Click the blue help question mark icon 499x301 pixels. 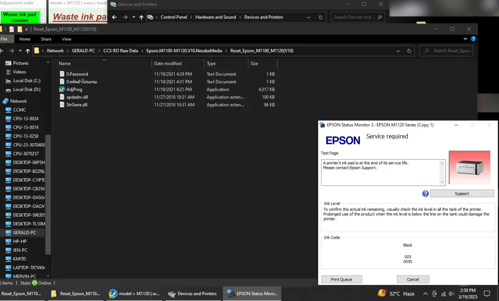pos(425,194)
